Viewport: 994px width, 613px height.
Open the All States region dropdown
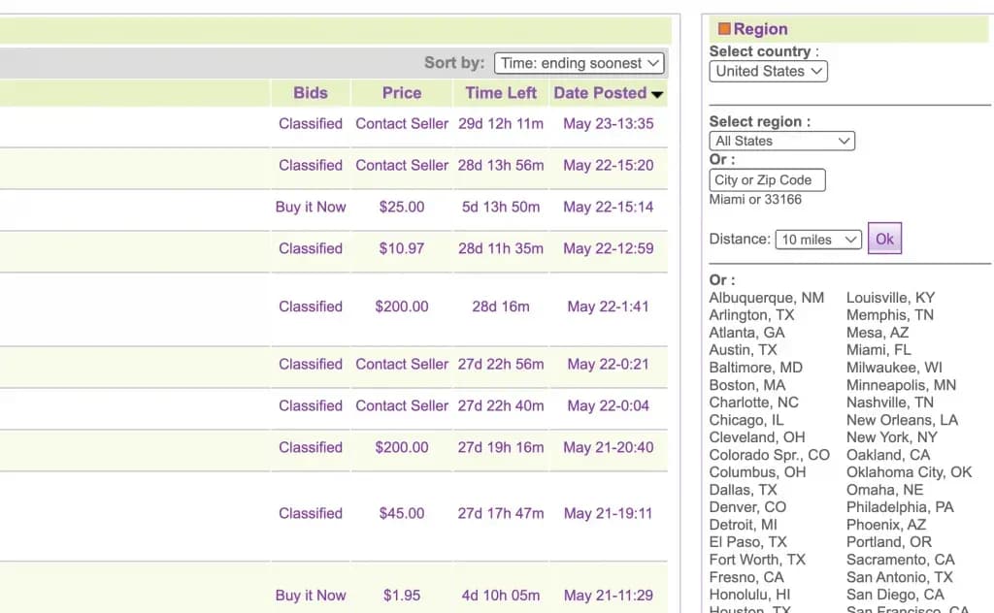(x=781, y=141)
